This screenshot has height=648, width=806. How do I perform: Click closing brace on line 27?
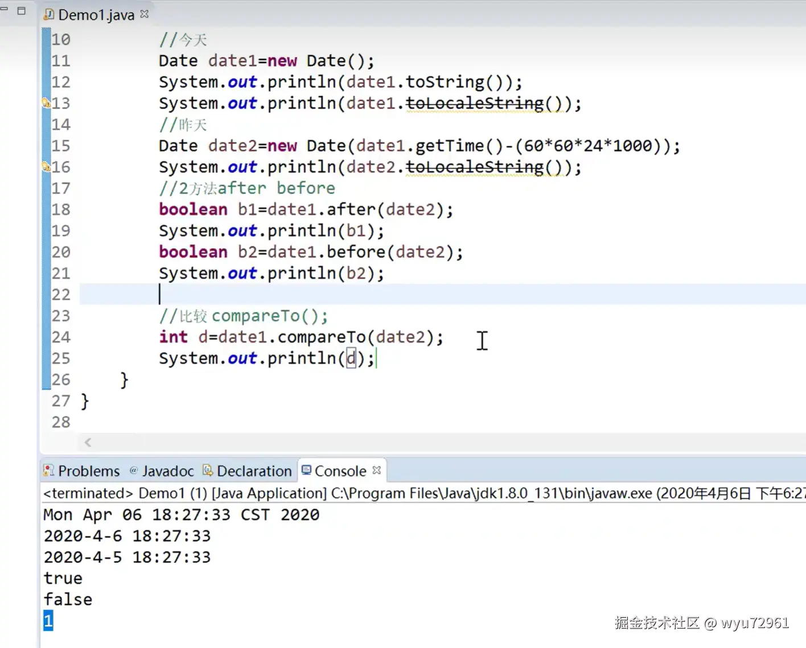coord(85,402)
